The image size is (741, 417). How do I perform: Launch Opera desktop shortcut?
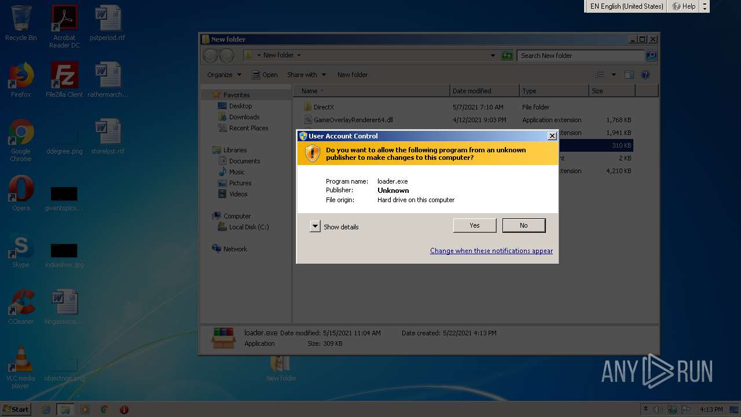pyautogui.click(x=21, y=193)
